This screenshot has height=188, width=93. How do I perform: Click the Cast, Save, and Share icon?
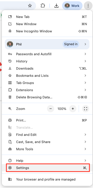point(10,142)
